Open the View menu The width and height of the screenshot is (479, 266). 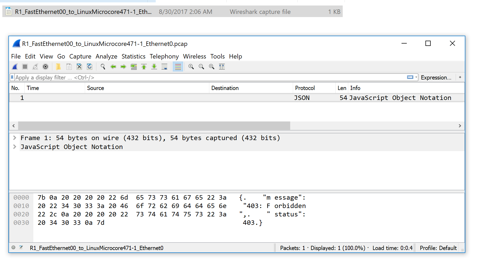click(x=46, y=56)
